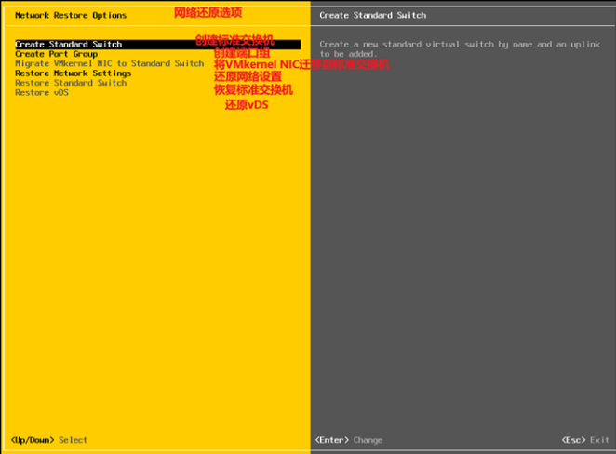Click the red 还原vDS annotation

(x=247, y=105)
